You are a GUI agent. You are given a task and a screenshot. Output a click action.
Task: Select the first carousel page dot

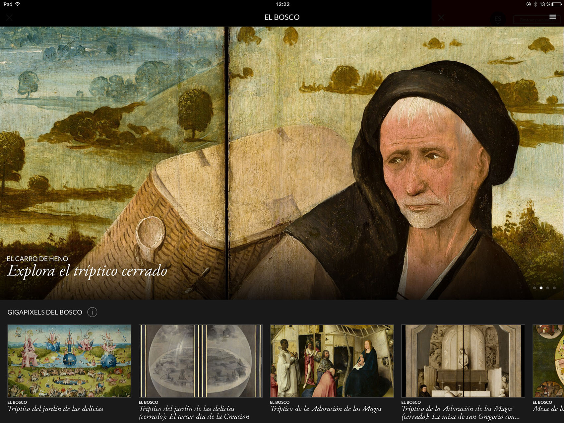[x=534, y=288]
